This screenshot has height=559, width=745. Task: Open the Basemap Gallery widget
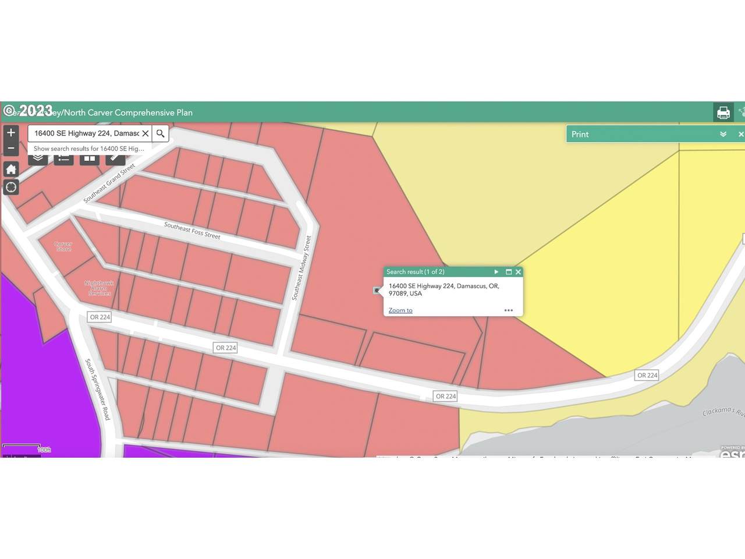tap(89, 159)
